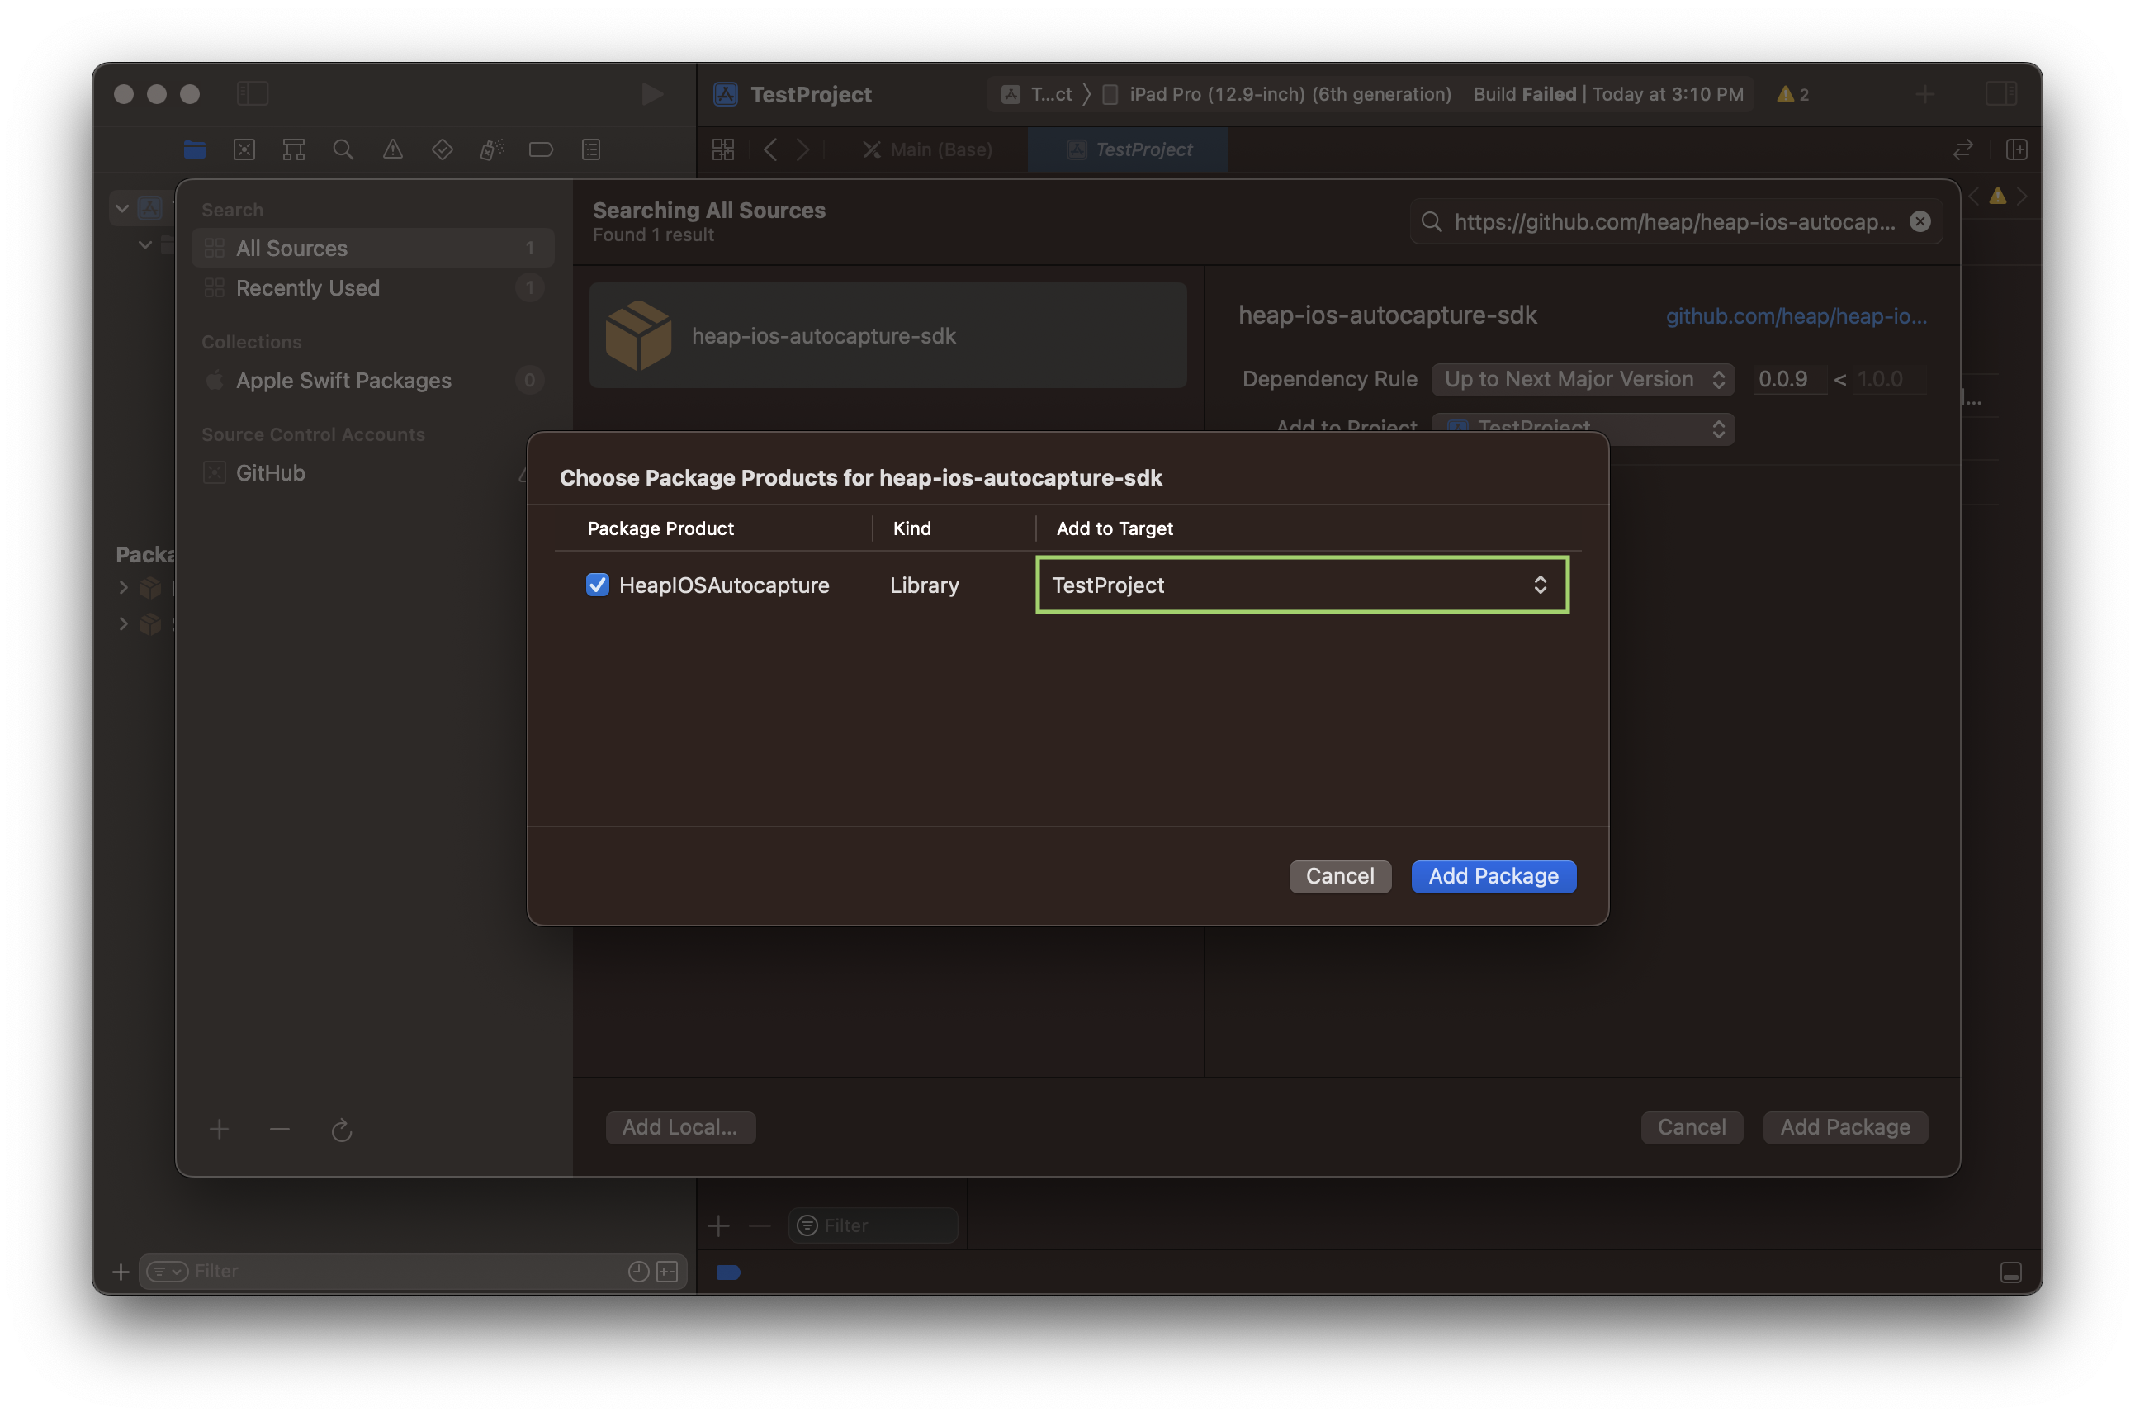Uncheck the HeapIOSAutocapture package product checkbox
2135x1417 pixels.
tap(597, 585)
